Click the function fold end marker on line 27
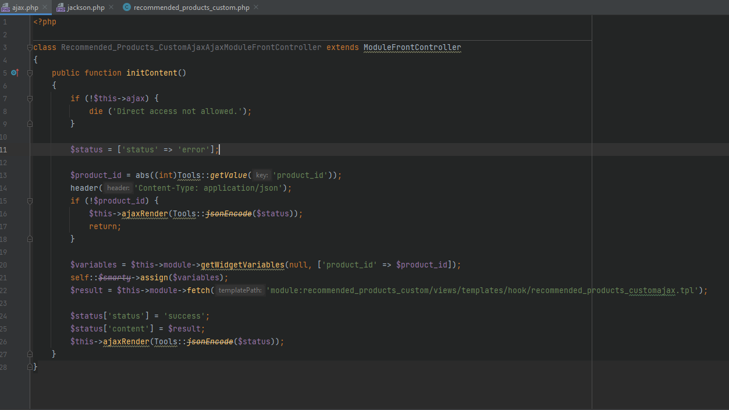The height and width of the screenshot is (410, 729). (x=30, y=354)
